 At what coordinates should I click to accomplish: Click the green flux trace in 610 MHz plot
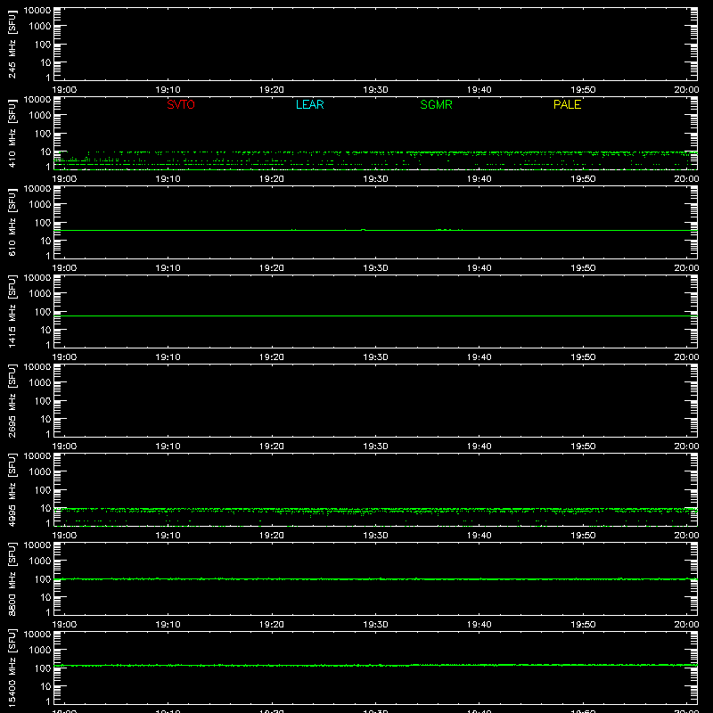[x=375, y=230]
